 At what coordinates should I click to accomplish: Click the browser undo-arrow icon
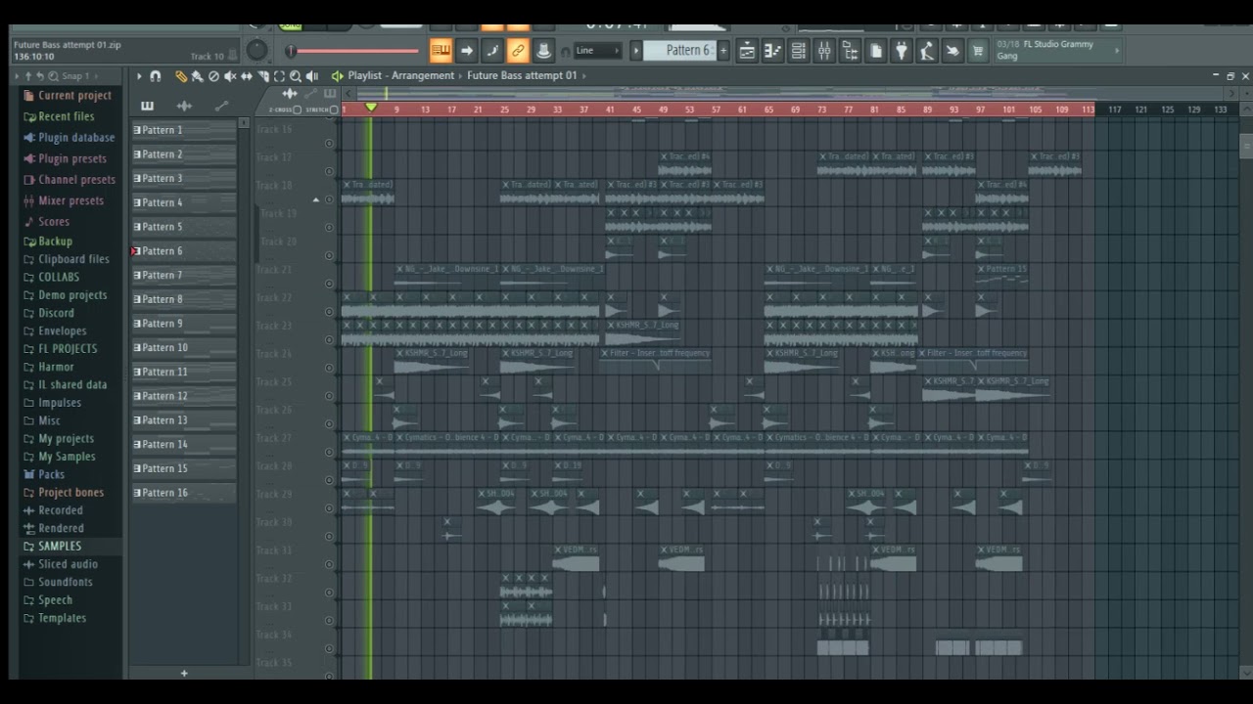(40, 76)
